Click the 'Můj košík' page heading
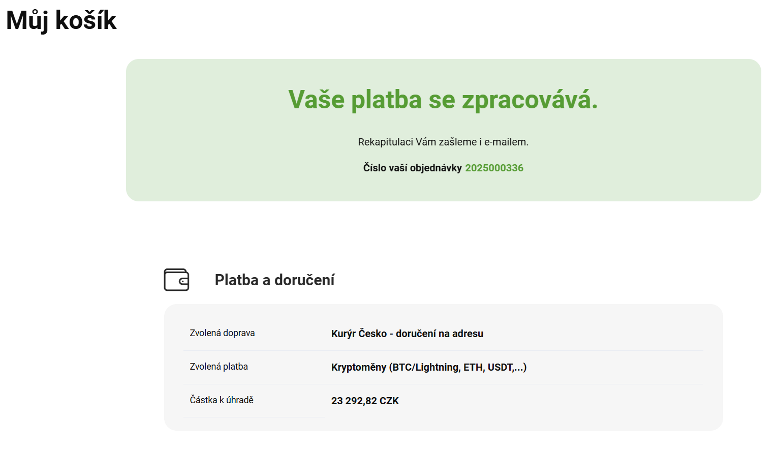 tap(61, 21)
